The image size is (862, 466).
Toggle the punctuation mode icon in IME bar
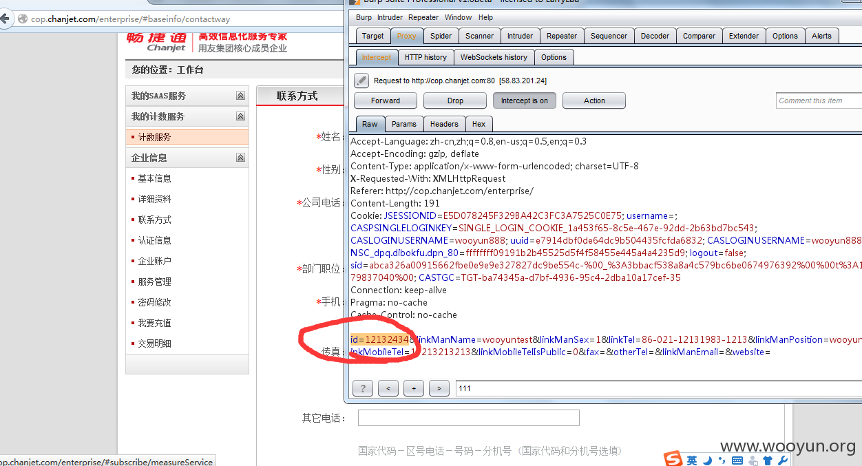[x=722, y=460]
